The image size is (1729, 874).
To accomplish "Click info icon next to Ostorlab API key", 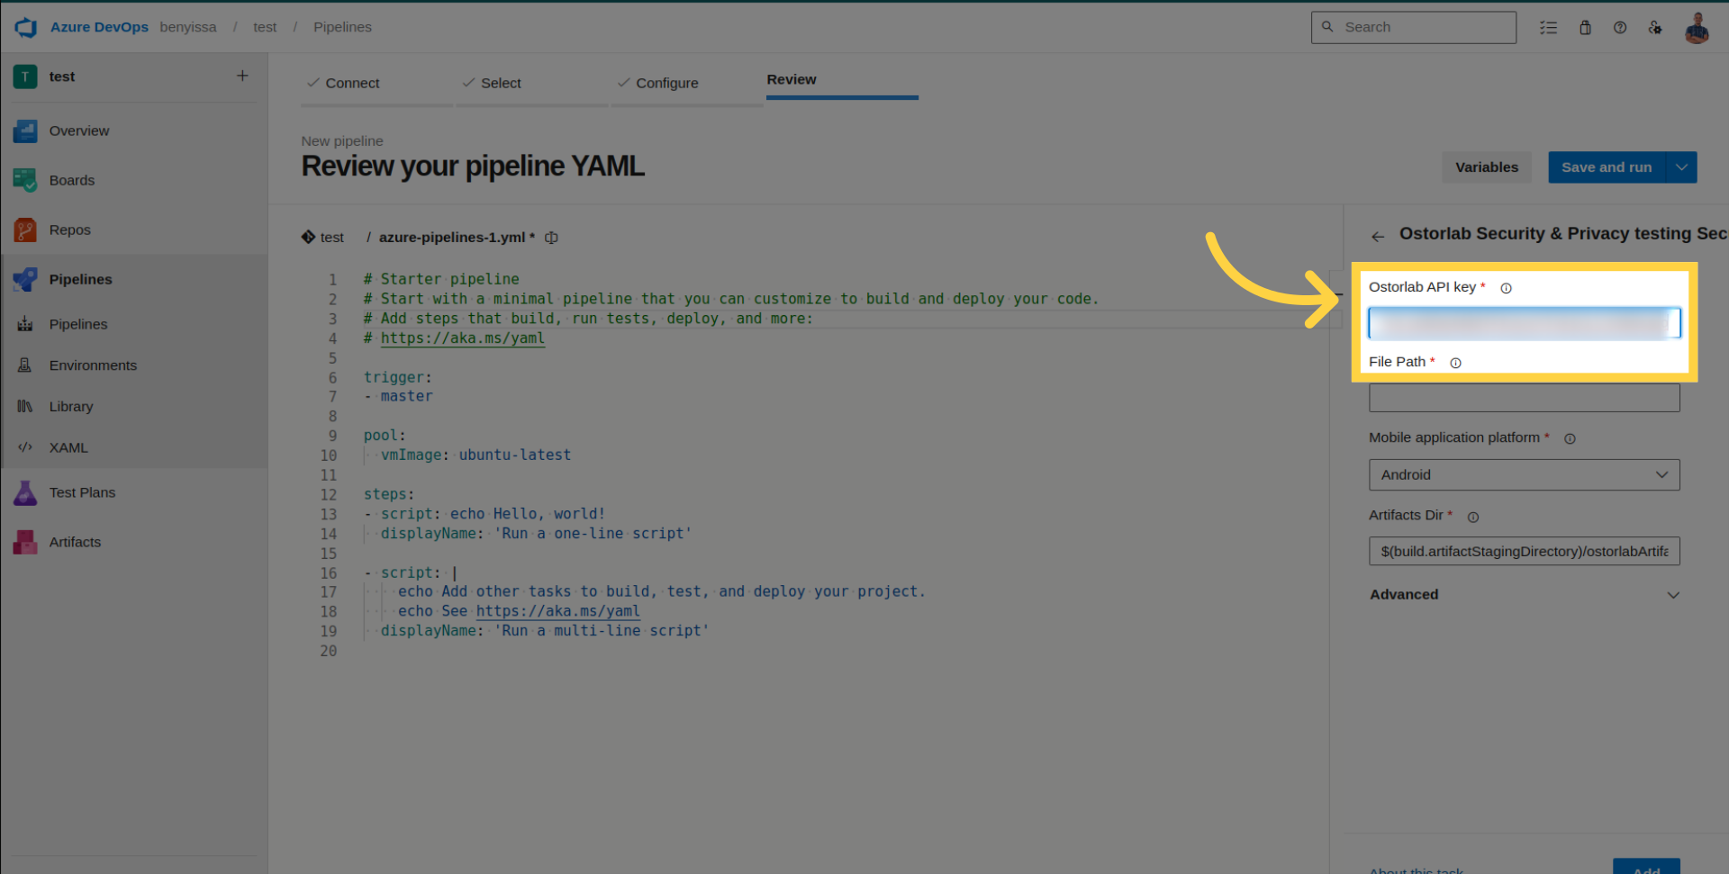I will point(1506,288).
